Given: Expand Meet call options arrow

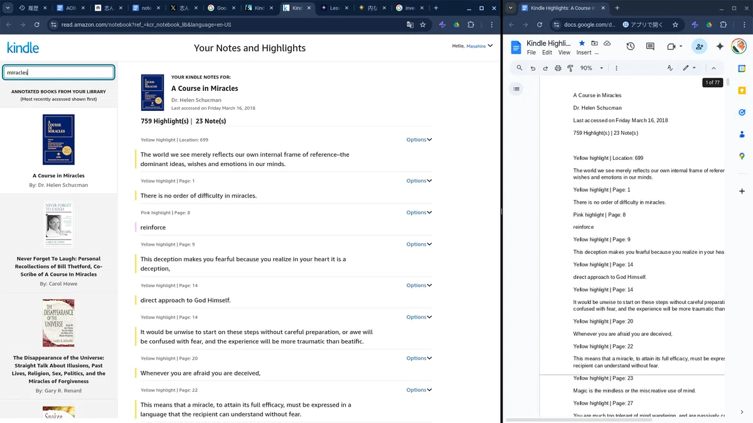Looking at the screenshot, I should tap(681, 47).
